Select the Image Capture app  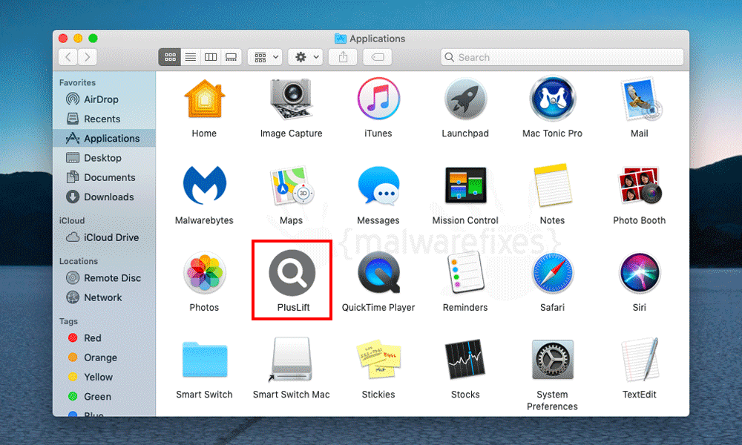click(x=291, y=99)
